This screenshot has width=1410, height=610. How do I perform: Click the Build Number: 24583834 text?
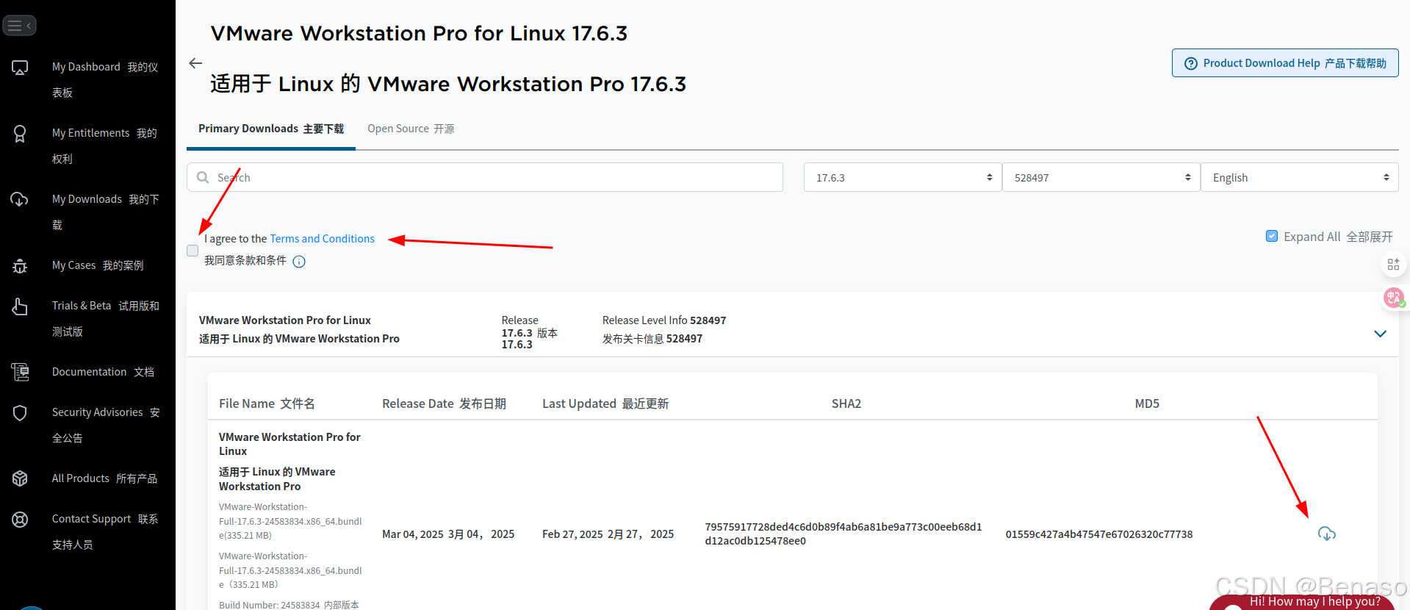point(289,605)
